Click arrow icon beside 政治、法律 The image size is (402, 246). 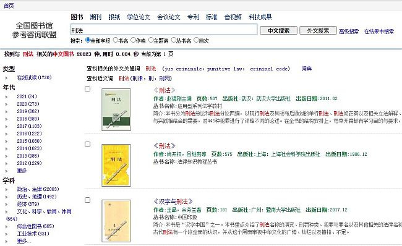[x=6, y=190]
